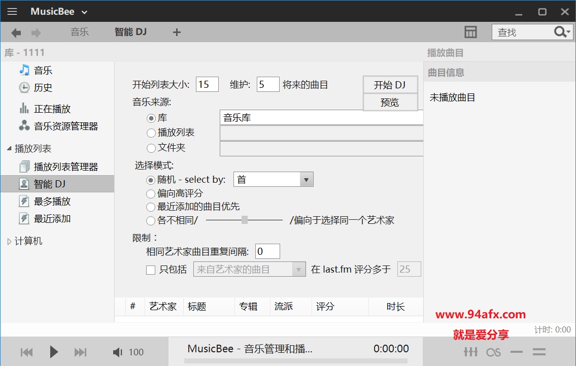
Task: Skip to the previous track
Action: click(x=26, y=352)
